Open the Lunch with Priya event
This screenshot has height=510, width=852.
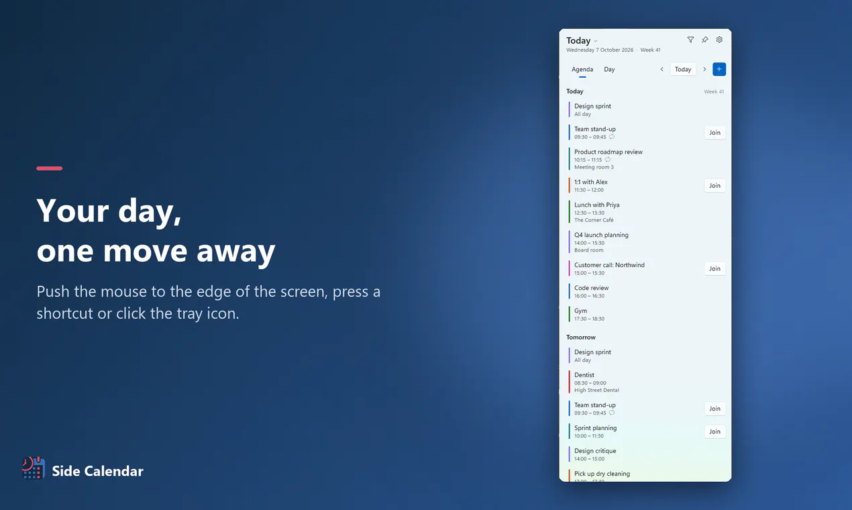[x=646, y=212]
